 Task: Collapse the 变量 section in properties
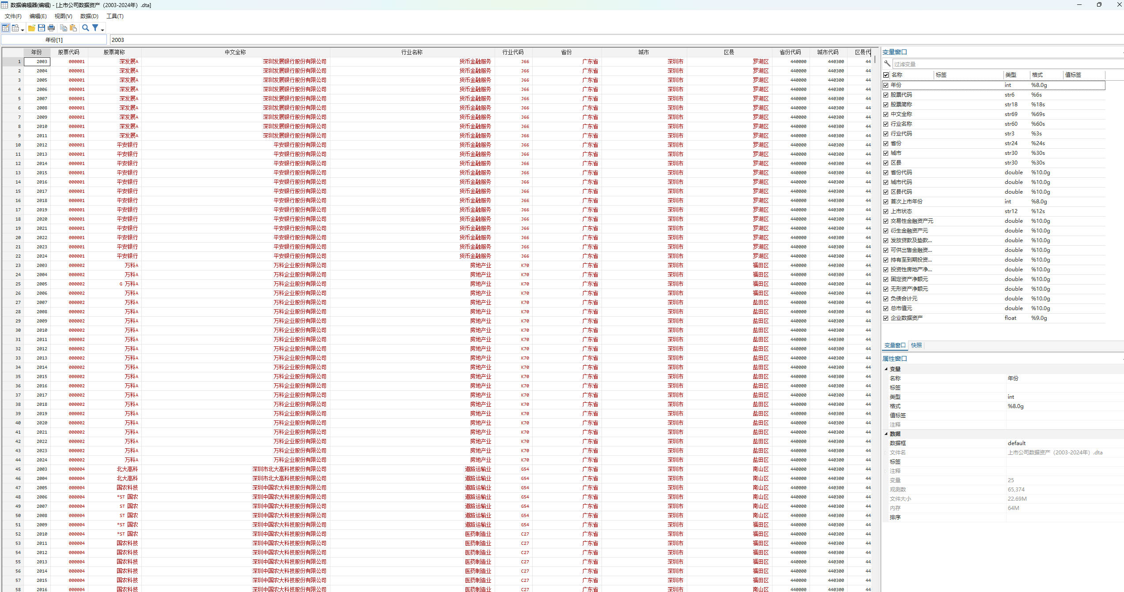[x=886, y=369]
